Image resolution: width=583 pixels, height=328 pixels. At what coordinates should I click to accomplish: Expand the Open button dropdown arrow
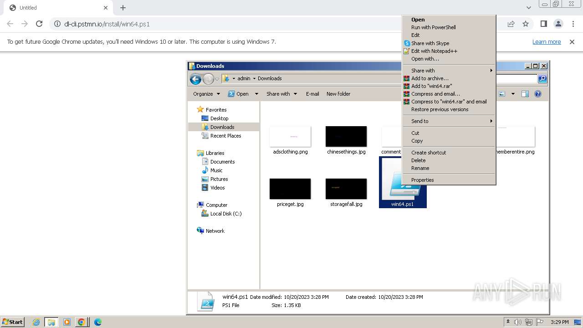[256, 94]
